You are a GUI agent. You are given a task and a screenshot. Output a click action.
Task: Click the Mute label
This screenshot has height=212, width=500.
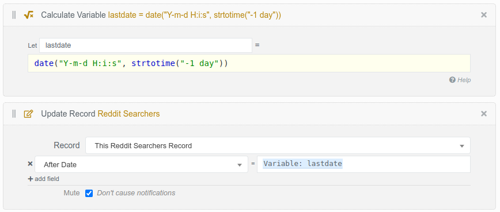[x=72, y=193]
